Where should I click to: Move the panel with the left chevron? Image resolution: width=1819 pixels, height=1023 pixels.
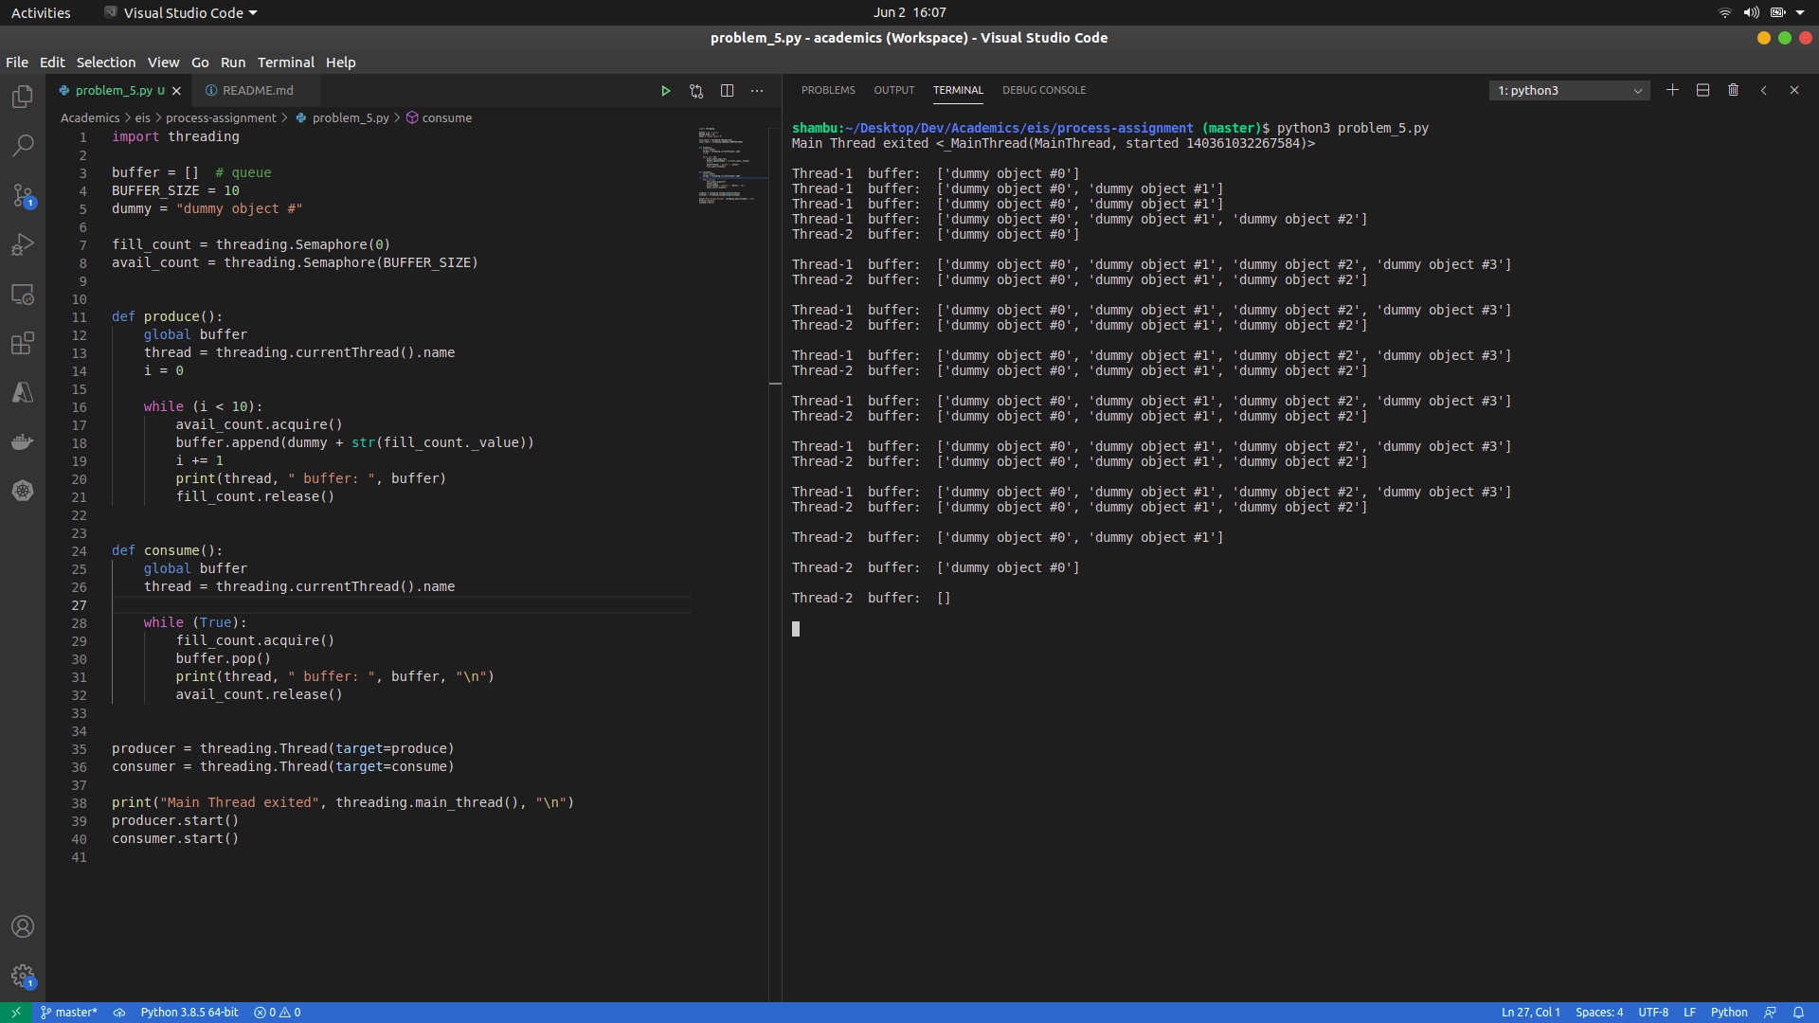pyautogui.click(x=1763, y=90)
